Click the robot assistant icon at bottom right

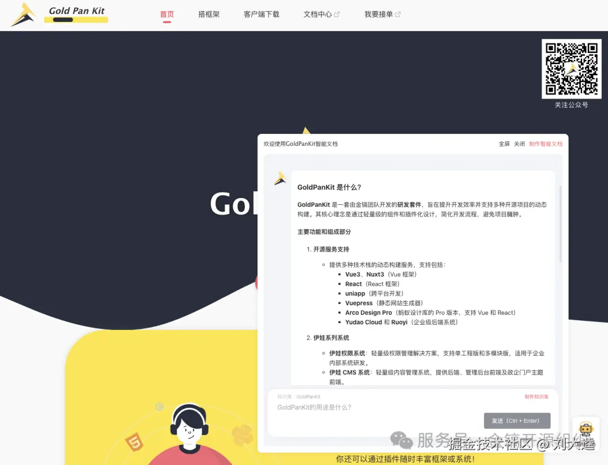point(586,430)
